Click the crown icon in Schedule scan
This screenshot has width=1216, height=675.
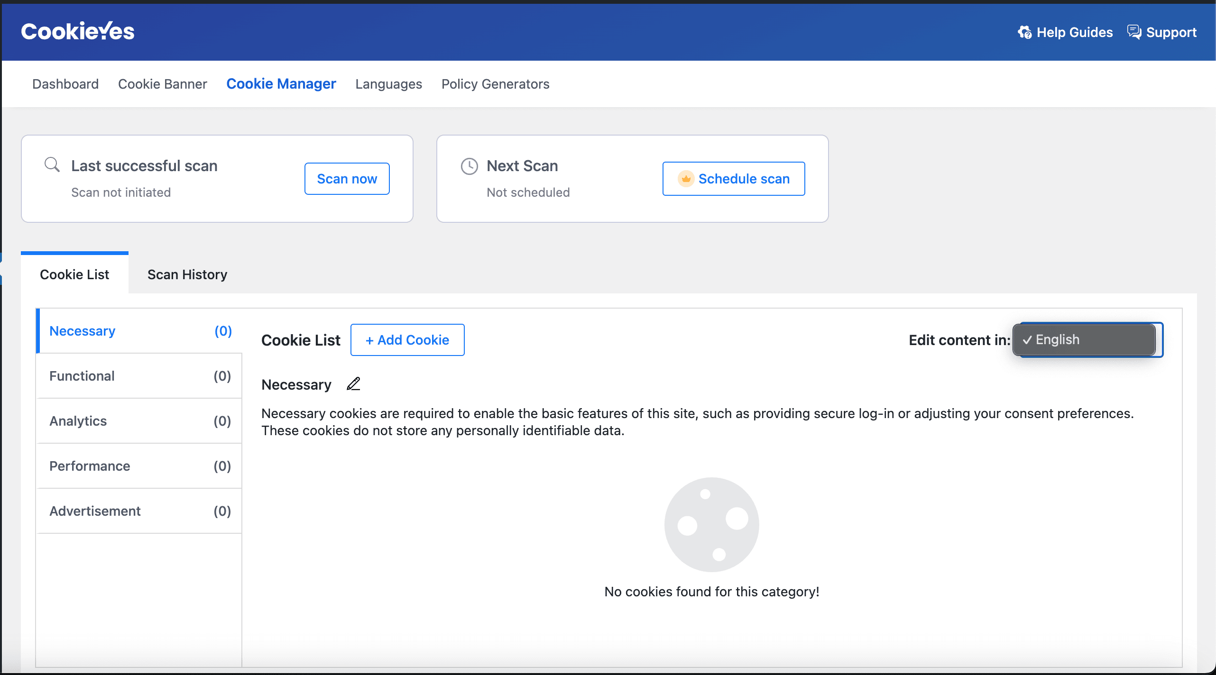686,179
